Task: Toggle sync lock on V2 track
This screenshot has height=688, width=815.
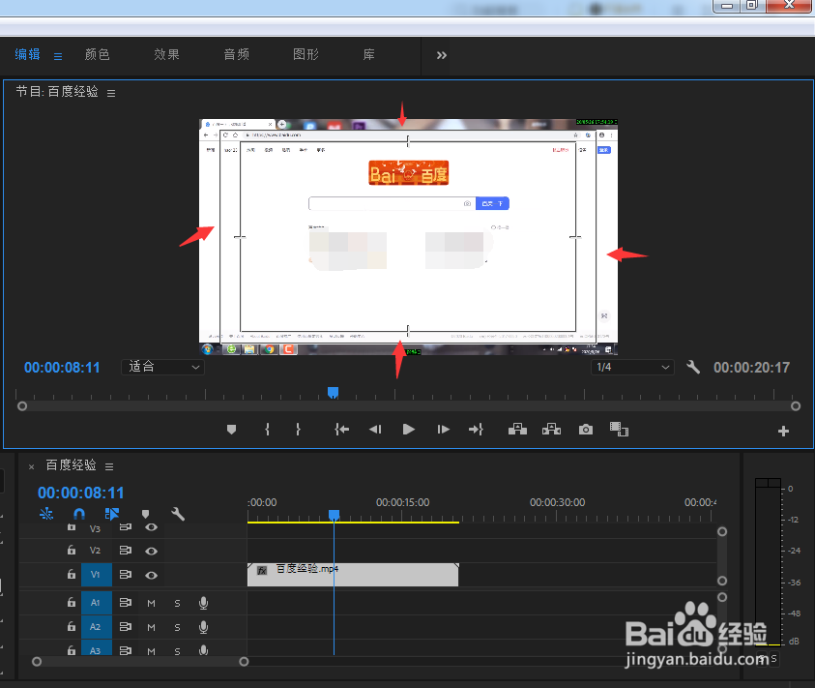Action: pyautogui.click(x=126, y=550)
